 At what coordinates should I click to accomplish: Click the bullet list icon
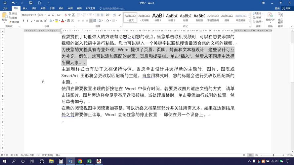click(x=79, y=15)
